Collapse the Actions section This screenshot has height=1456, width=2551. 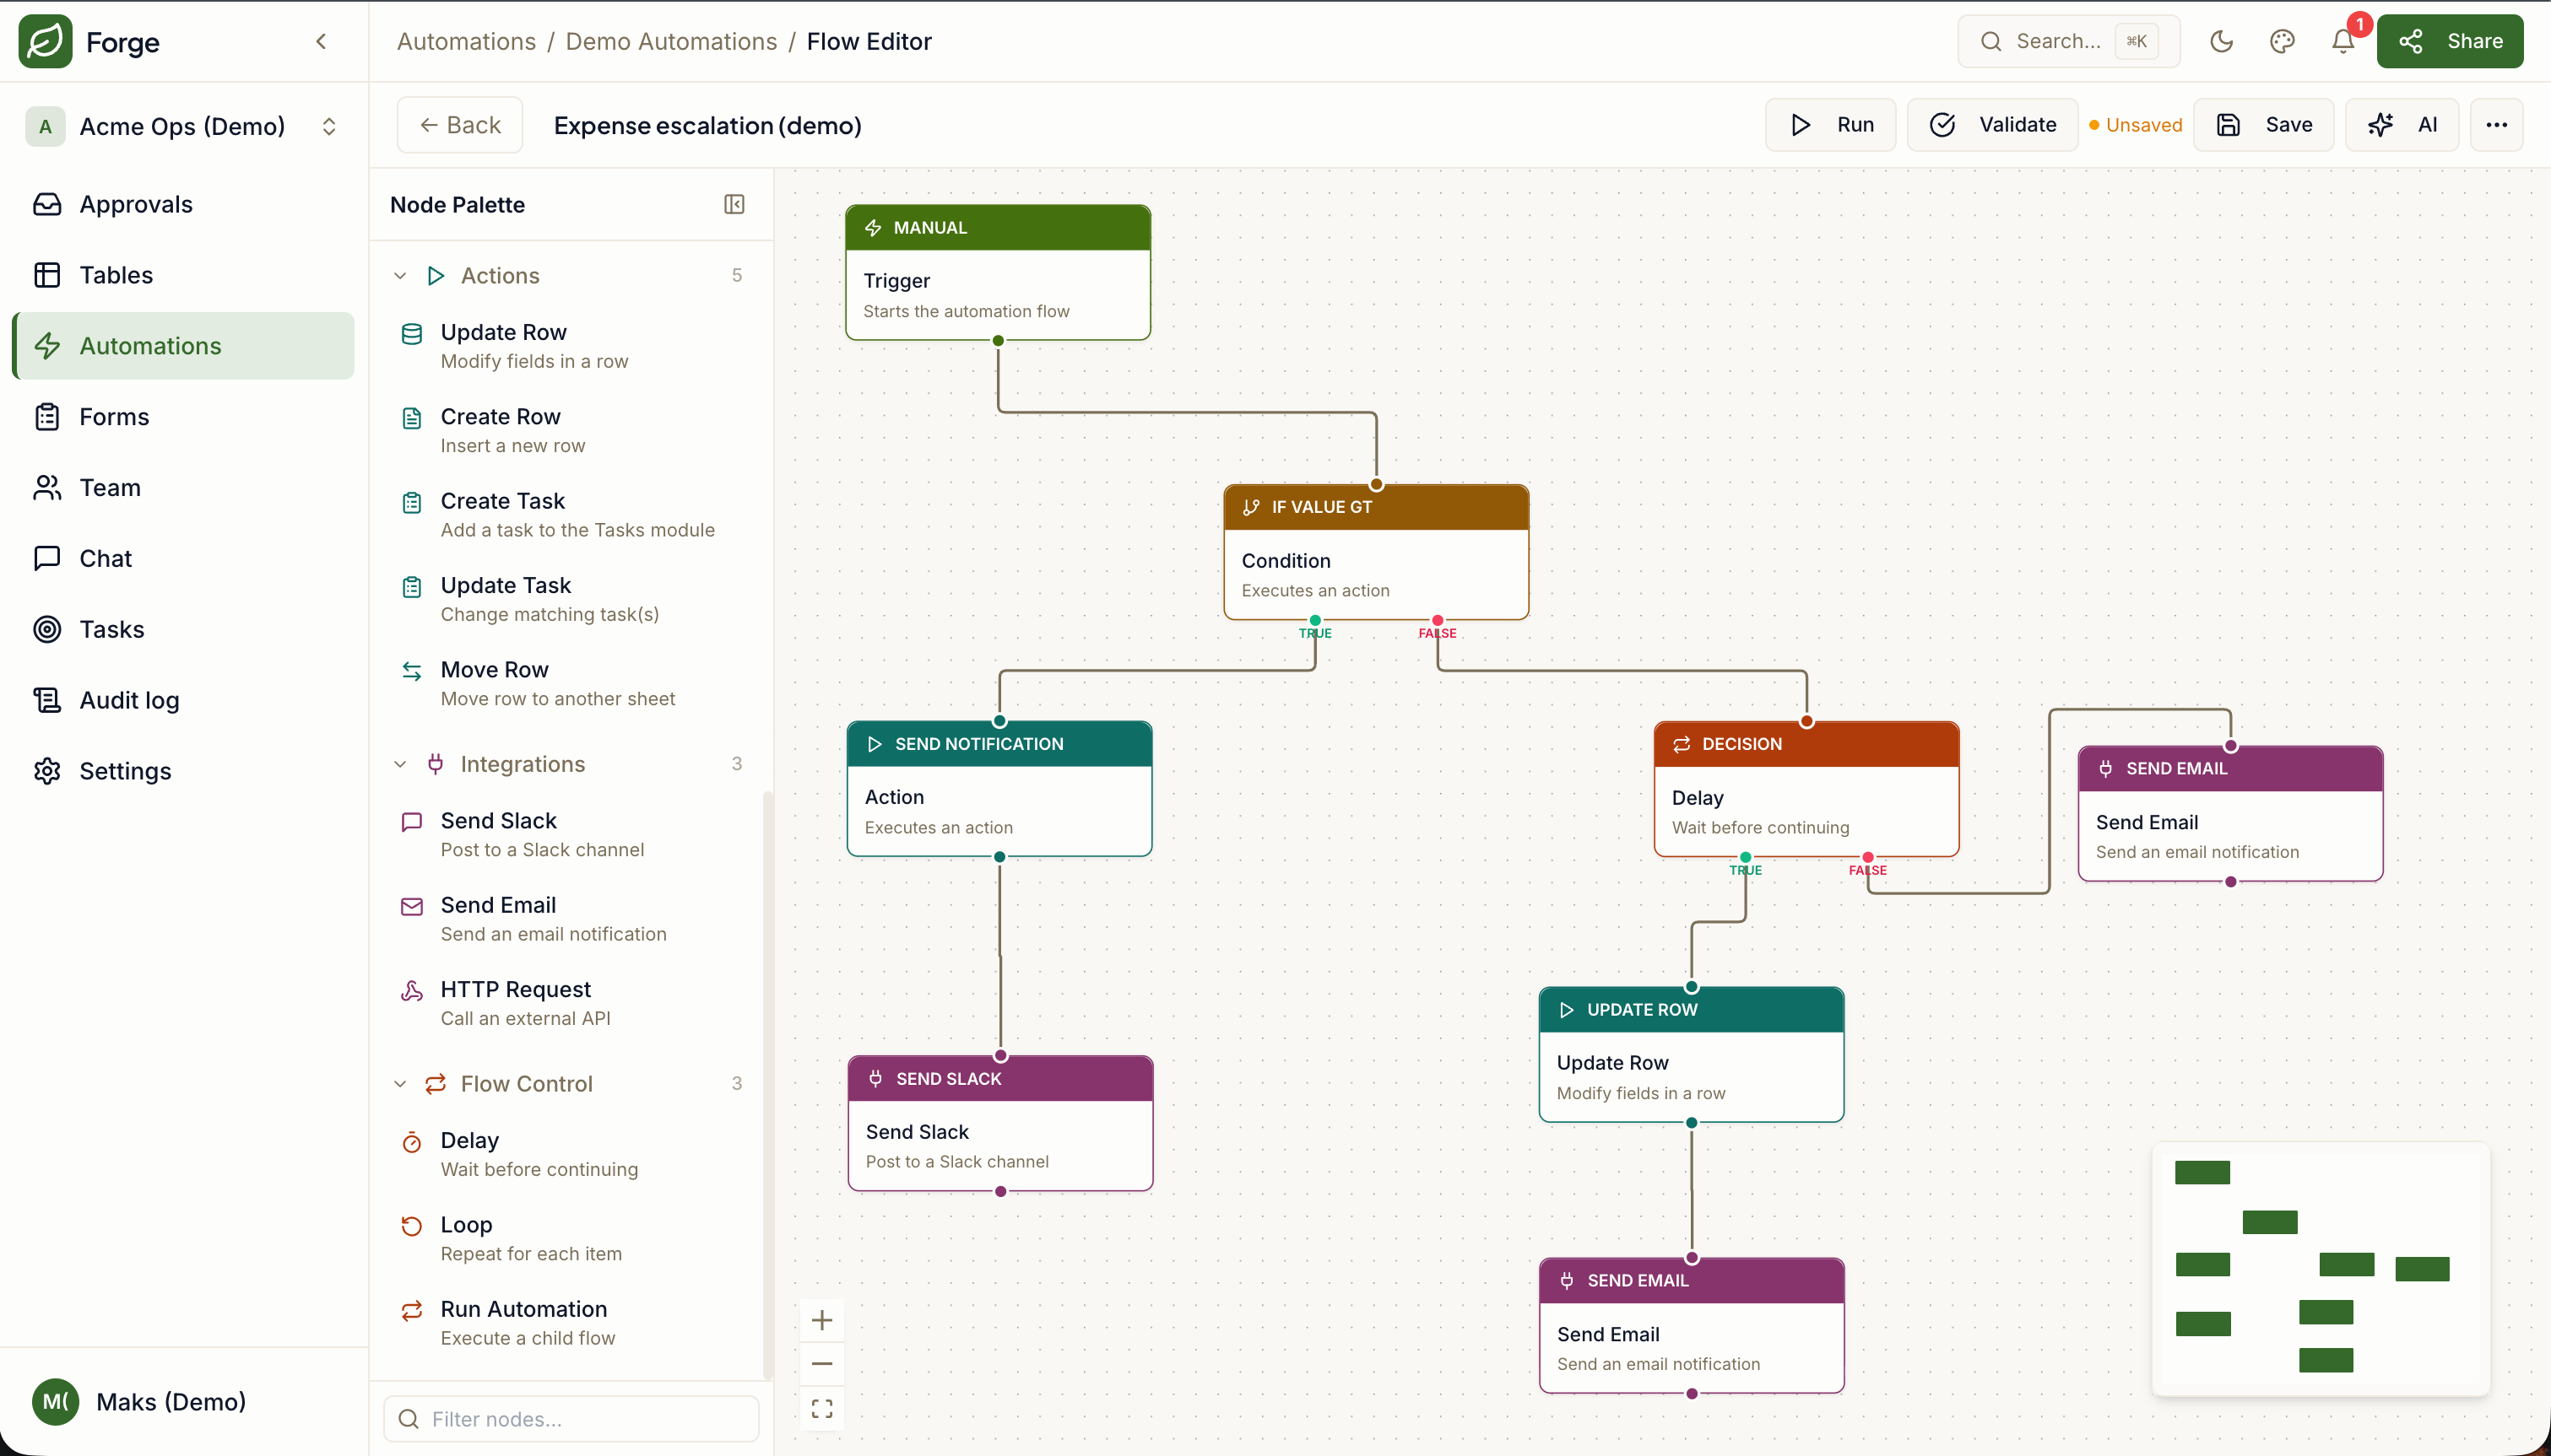coord(400,275)
